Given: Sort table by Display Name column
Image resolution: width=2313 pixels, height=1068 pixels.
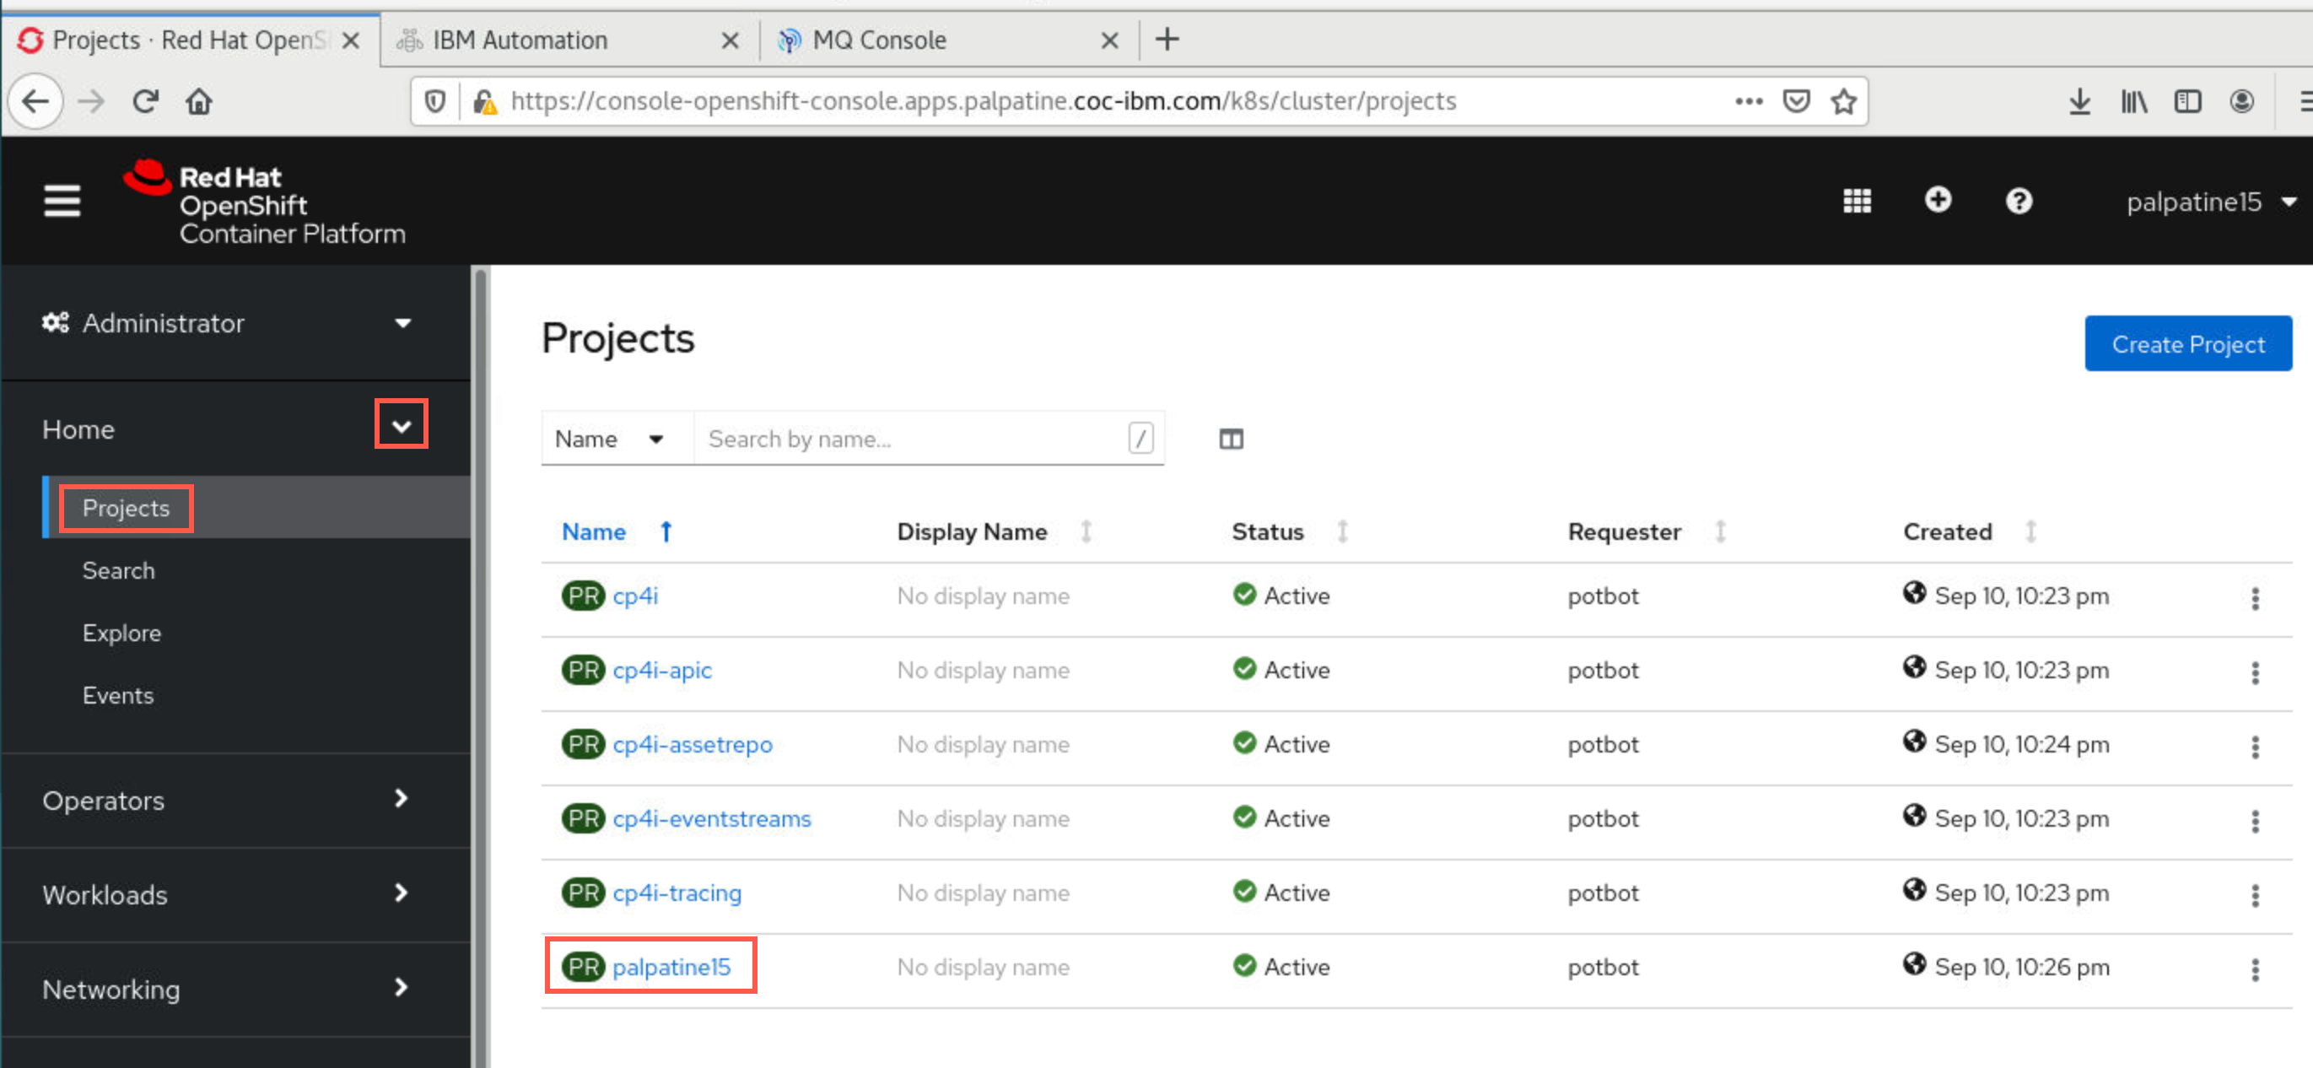Looking at the screenshot, I should pos(972,531).
